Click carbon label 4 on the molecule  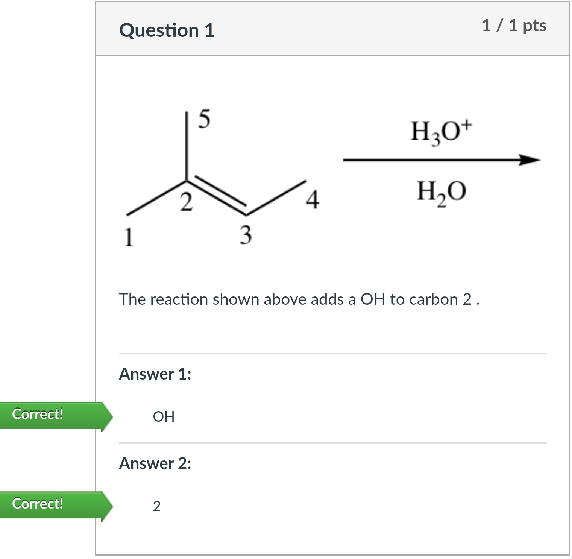click(x=312, y=199)
